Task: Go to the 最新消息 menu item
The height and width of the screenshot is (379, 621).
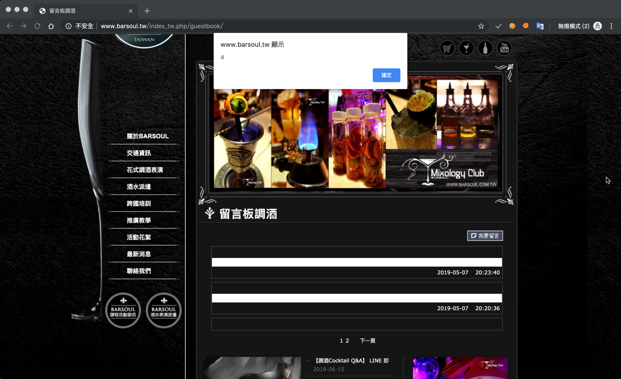Action: tap(139, 254)
